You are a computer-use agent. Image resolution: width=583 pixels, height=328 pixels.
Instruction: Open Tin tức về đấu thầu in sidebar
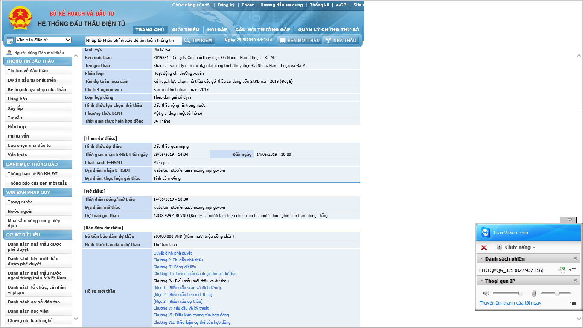[x=28, y=70]
